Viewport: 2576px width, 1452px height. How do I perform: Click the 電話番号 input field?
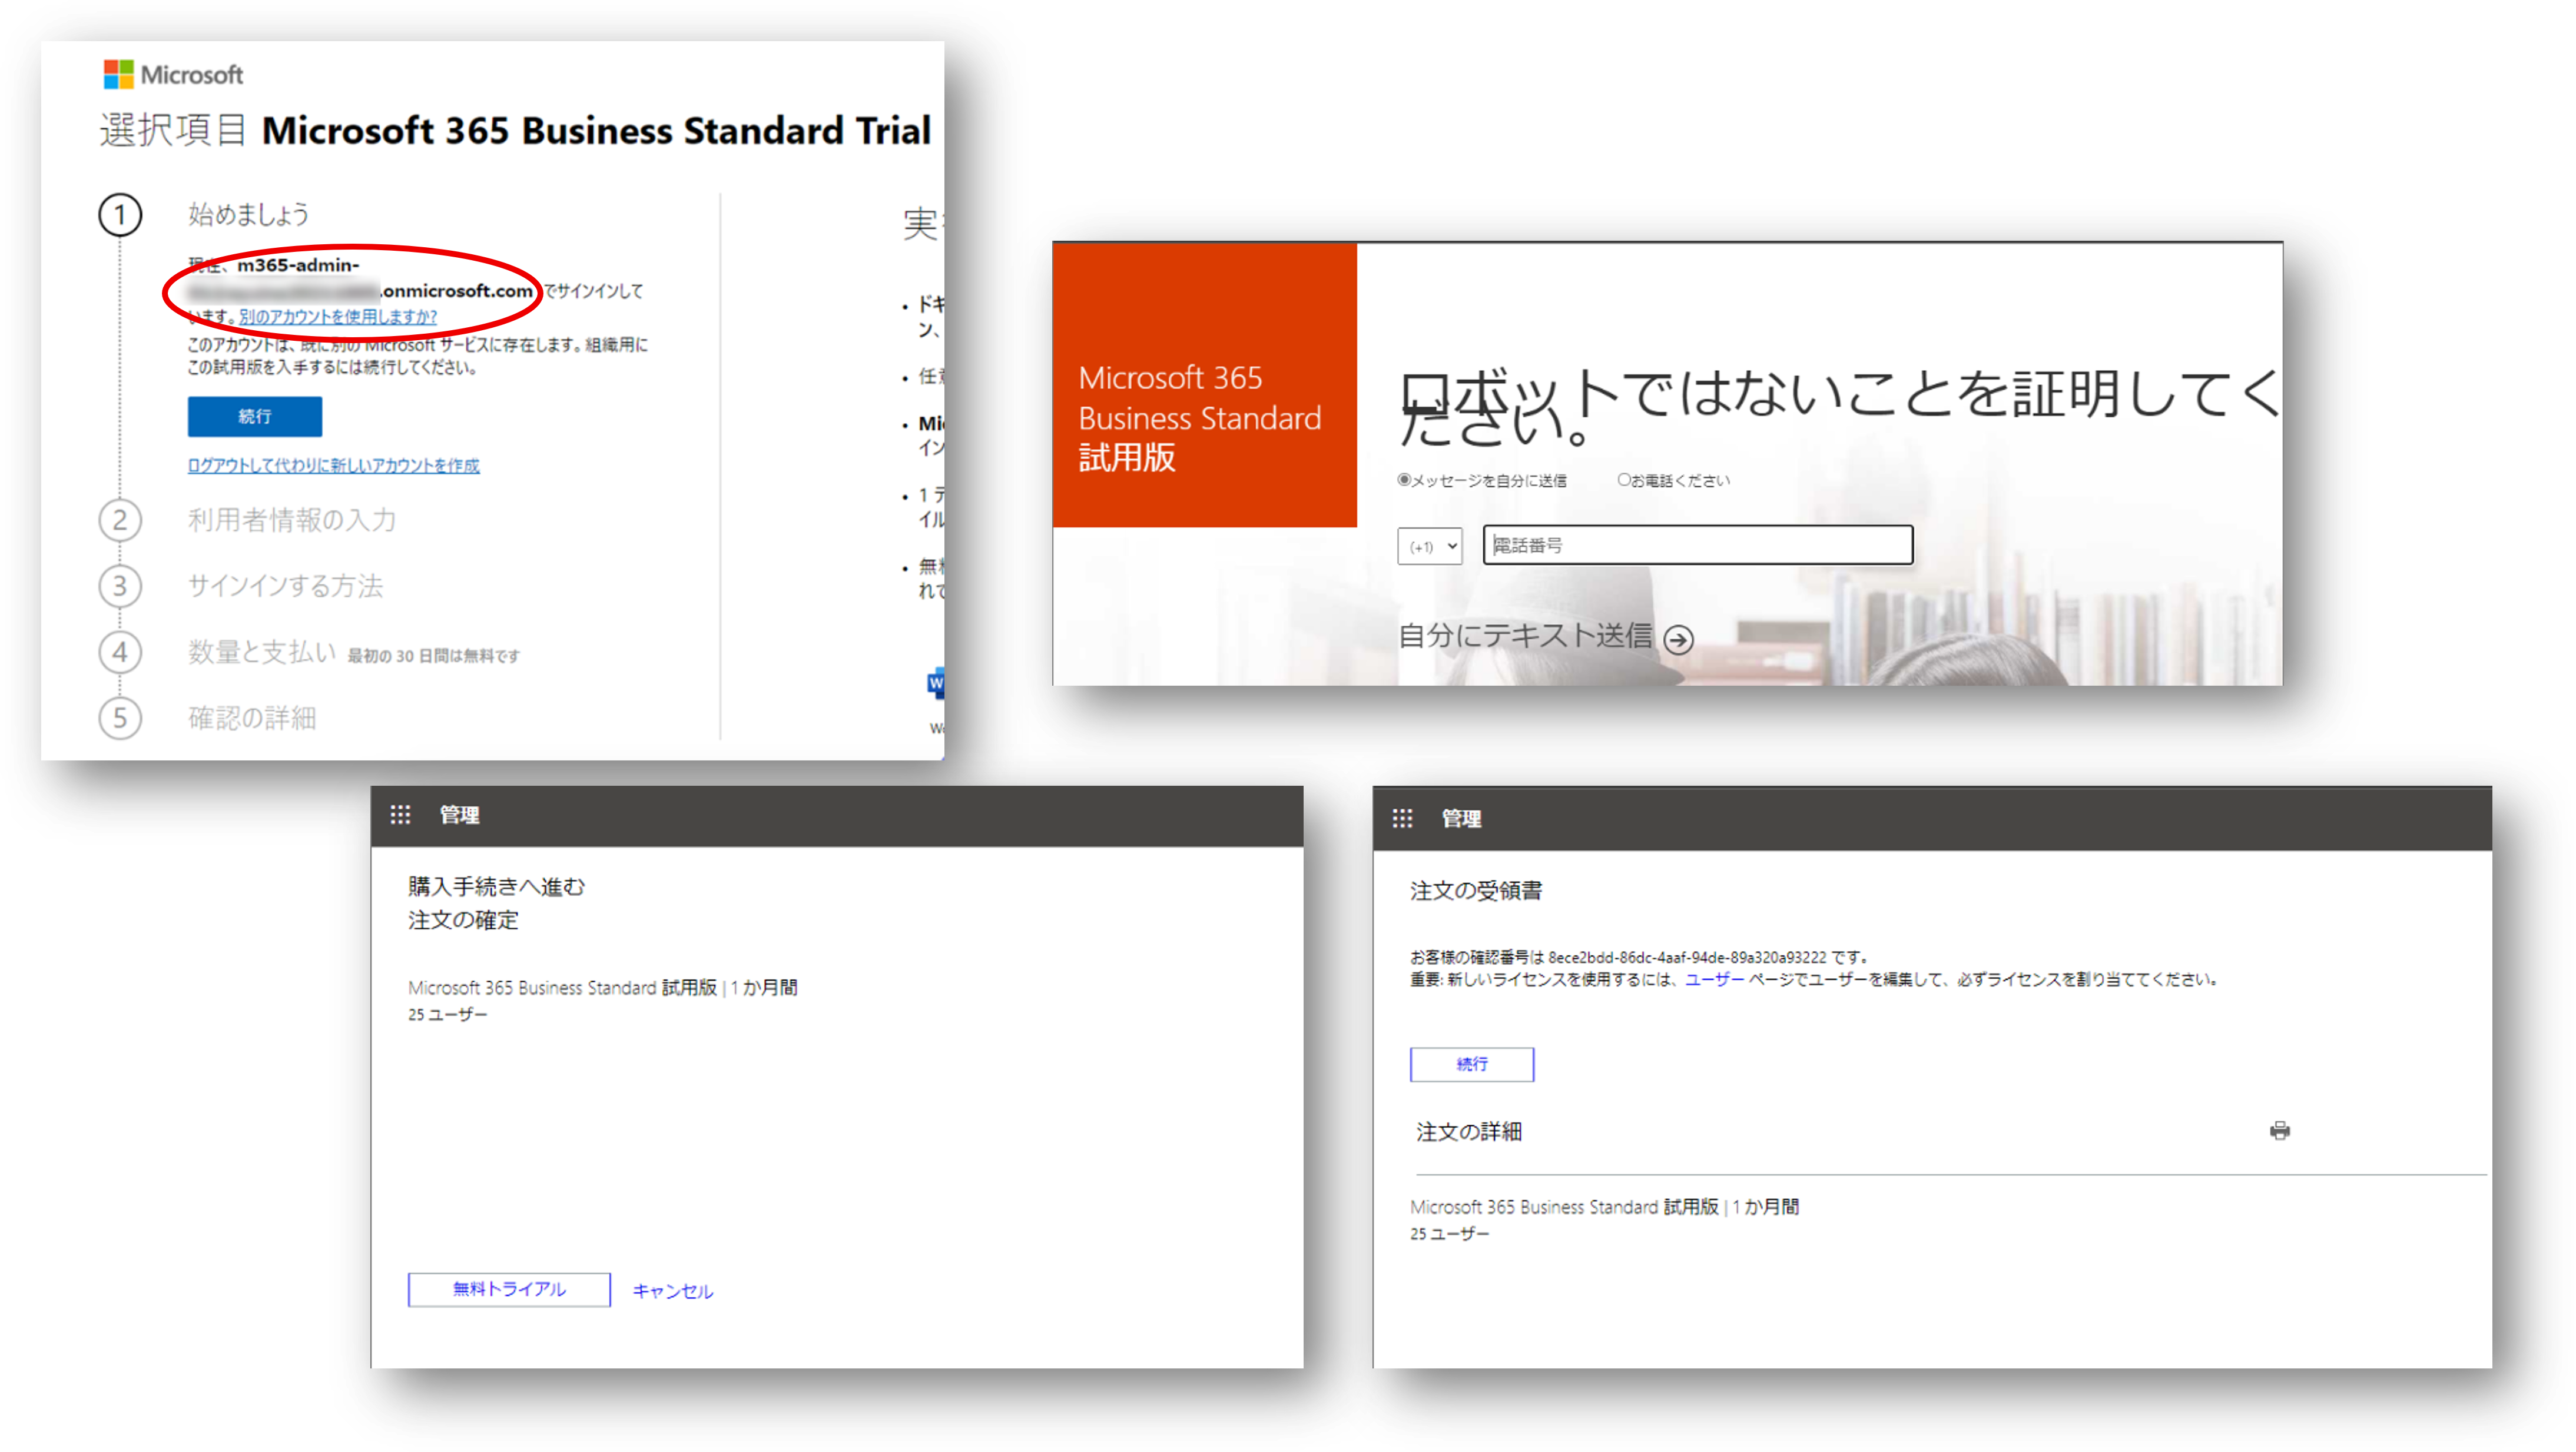coord(1697,544)
